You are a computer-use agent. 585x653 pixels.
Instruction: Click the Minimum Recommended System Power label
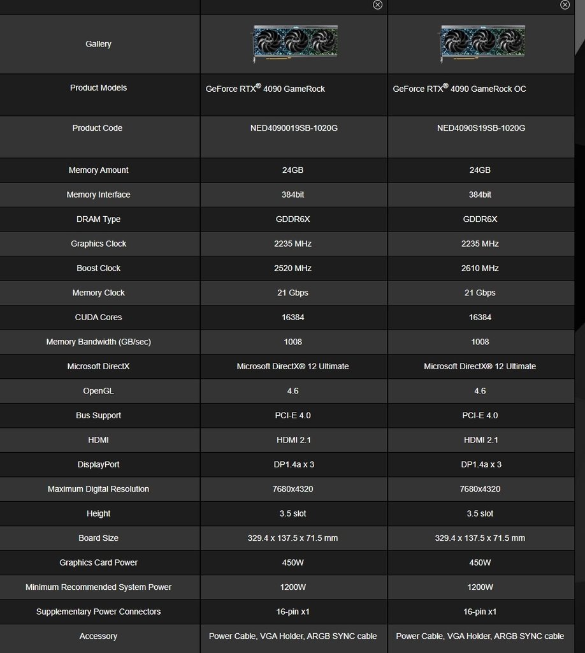pyautogui.click(x=98, y=587)
